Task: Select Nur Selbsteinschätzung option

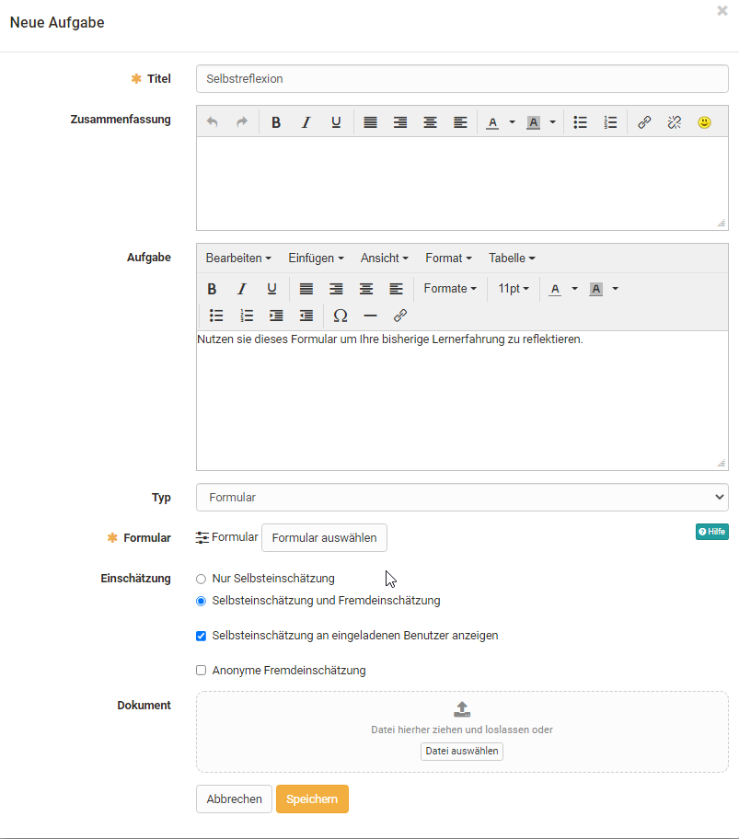Action: [x=201, y=580]
